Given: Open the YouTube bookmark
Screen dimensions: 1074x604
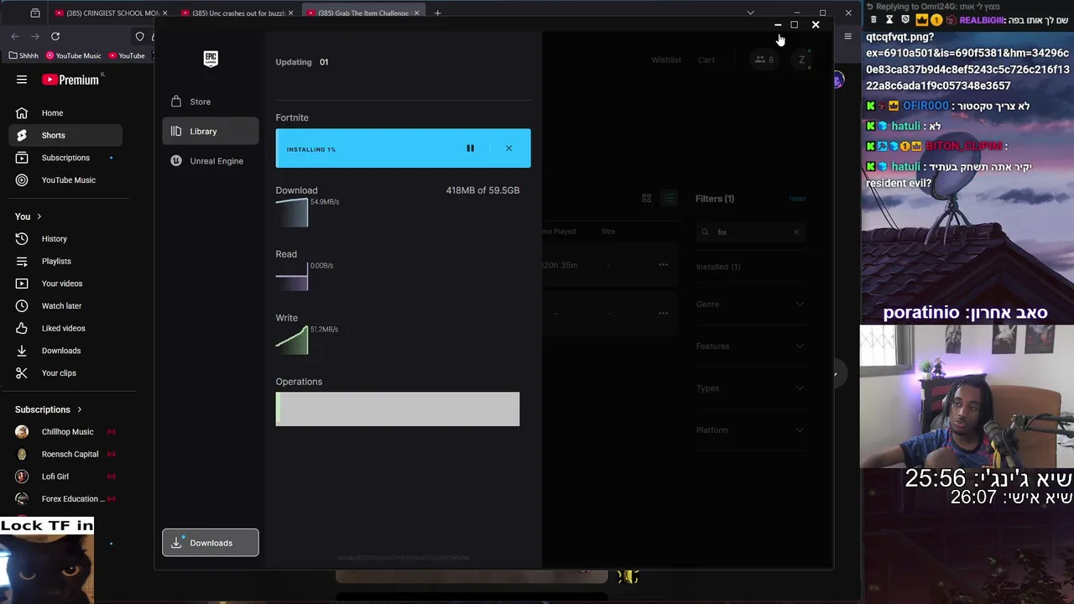Looking at the screenshot, I should [x=127, y=55].
